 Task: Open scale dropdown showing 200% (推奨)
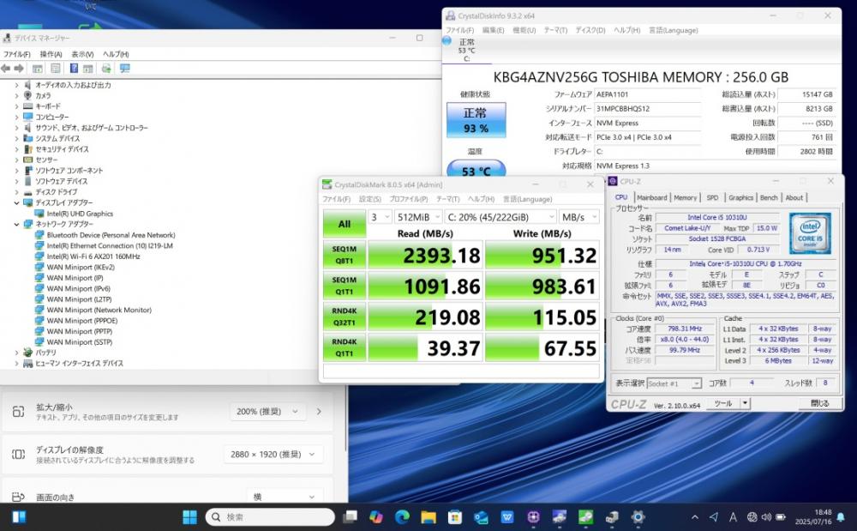pos(267,411)
